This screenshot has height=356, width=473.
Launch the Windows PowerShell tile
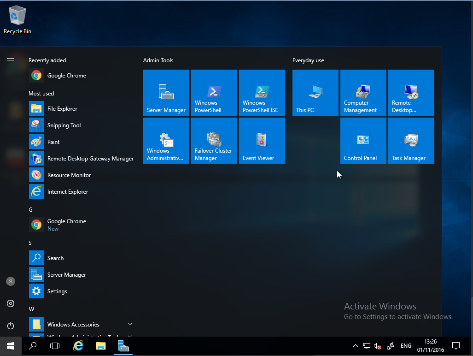[x=214, y=93]
